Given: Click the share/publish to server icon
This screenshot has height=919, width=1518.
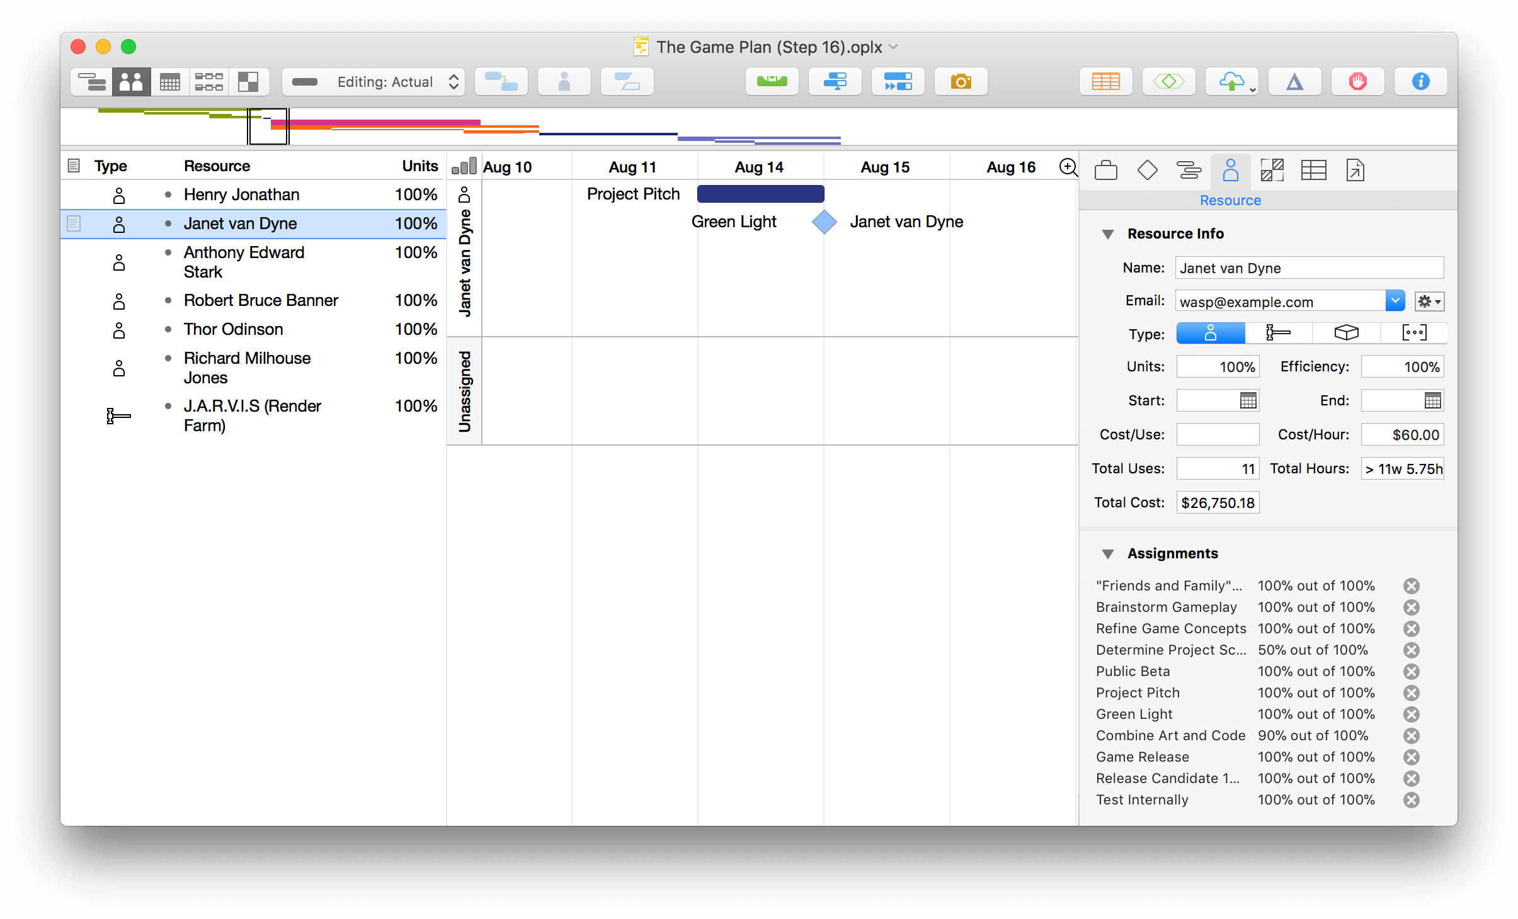Looking at the screenshot, I should tap(1236, 81).
